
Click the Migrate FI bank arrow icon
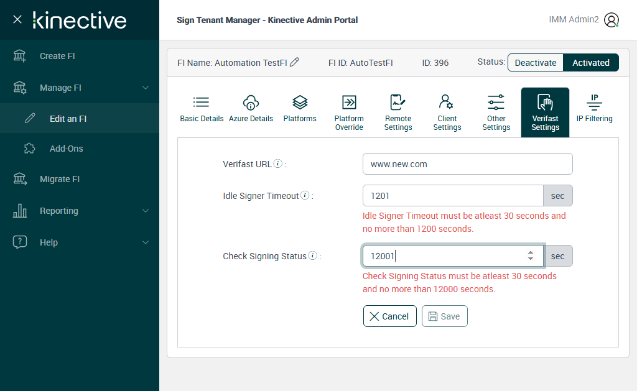click(20, 179)
